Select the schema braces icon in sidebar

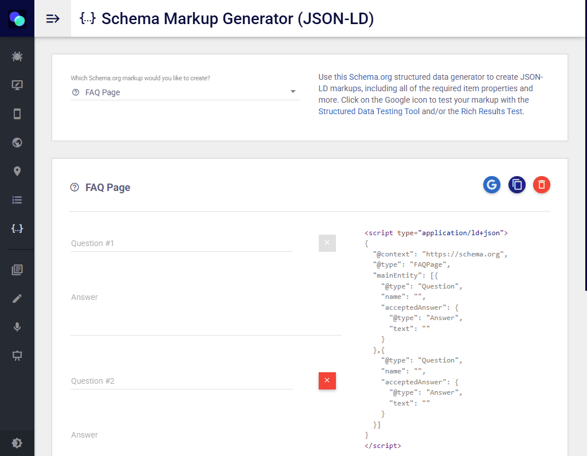[17, 228]
